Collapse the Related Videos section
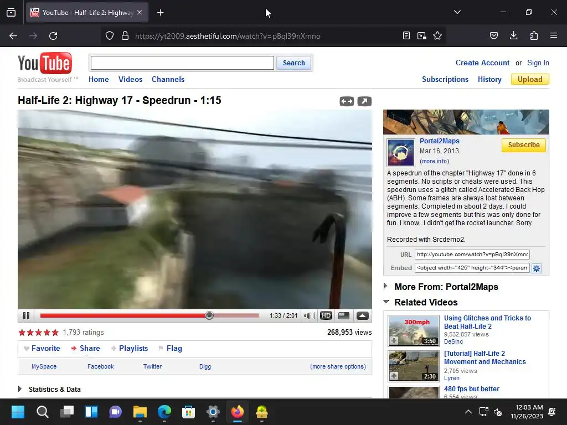567x425 pixels. point(426,302)
